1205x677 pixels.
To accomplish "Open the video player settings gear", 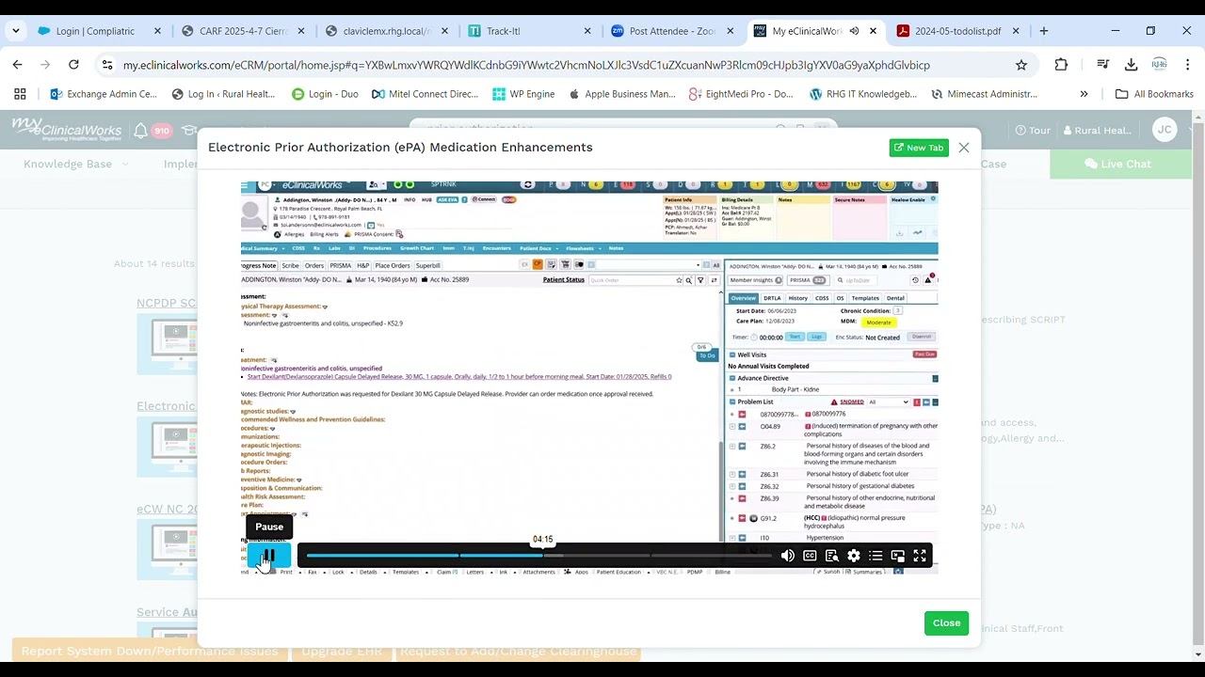I will coord(854,556).
